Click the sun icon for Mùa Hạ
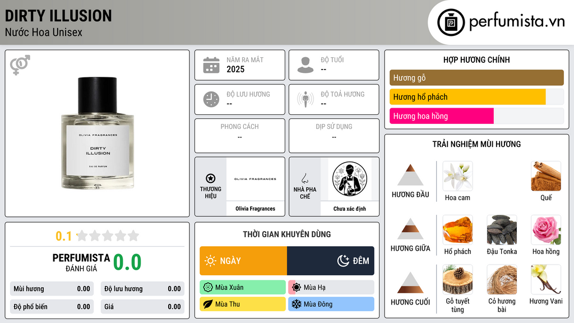The image size is (574, 323). coord(297,288)
